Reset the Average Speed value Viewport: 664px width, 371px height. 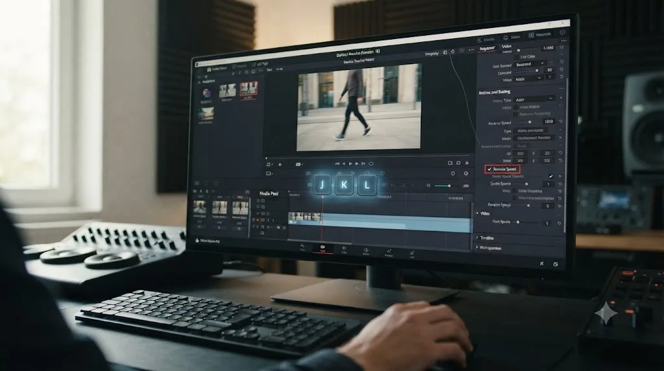point(561,121)
